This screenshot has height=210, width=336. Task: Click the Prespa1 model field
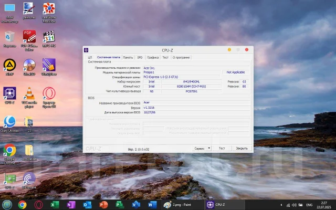(182, 72)
